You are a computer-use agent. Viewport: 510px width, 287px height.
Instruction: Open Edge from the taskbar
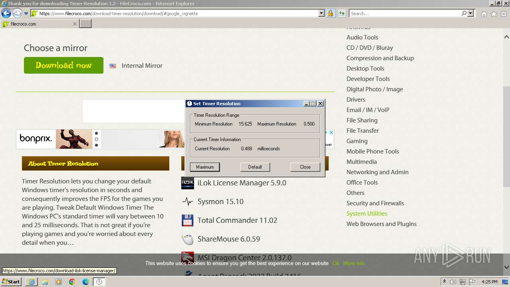(85, 282)
